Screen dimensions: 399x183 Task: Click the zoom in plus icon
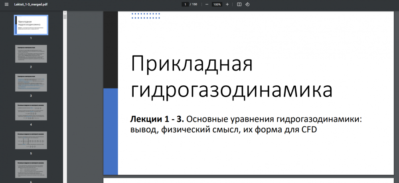[x=227, y=4]
